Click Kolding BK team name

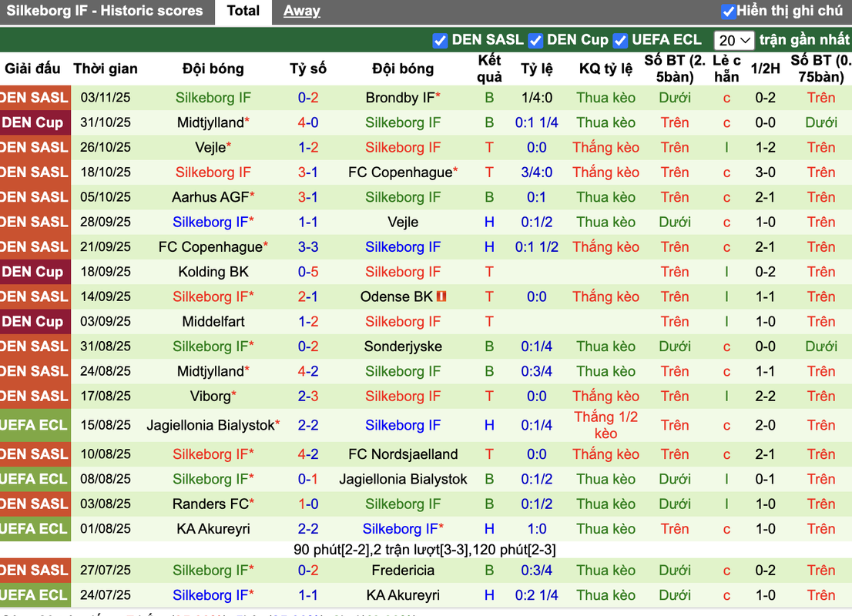point(213,272)
